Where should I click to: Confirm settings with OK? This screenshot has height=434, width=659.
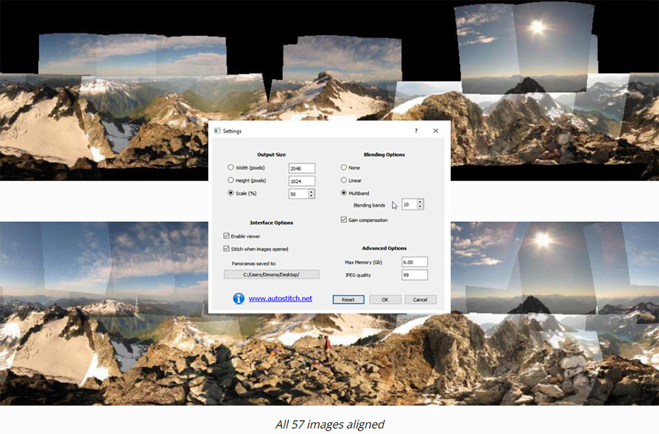tap(385, 300)
